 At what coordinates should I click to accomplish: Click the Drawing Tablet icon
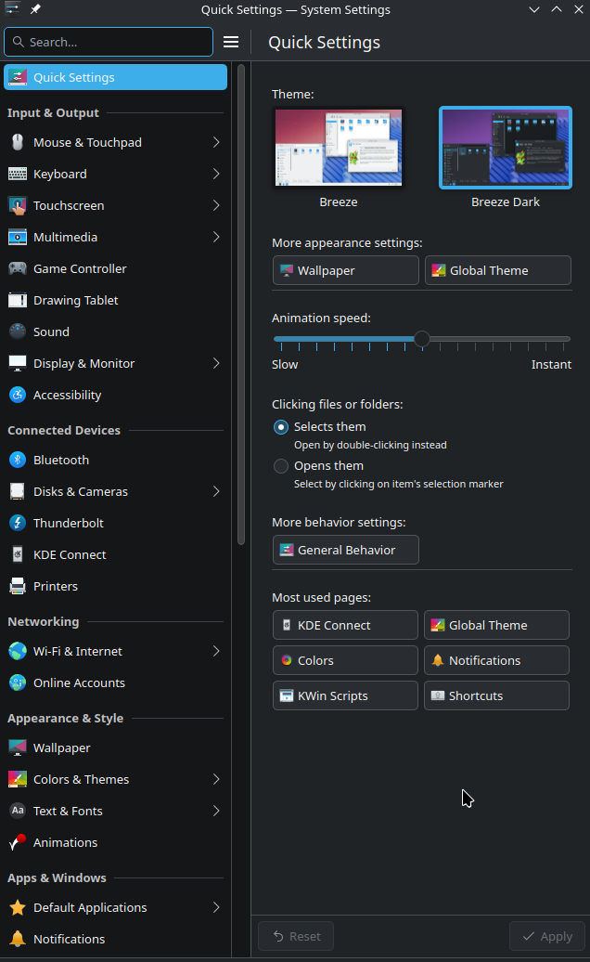point(17,301)
